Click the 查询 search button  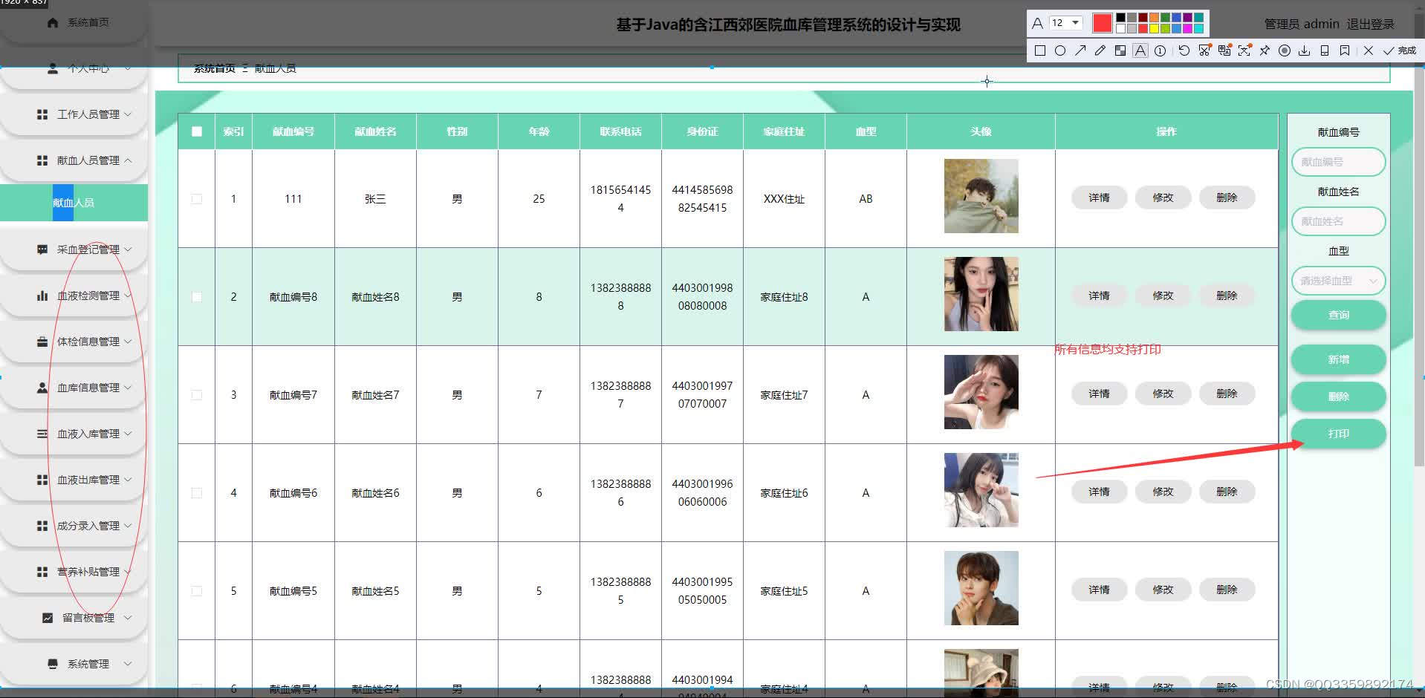click(1338, 315)
